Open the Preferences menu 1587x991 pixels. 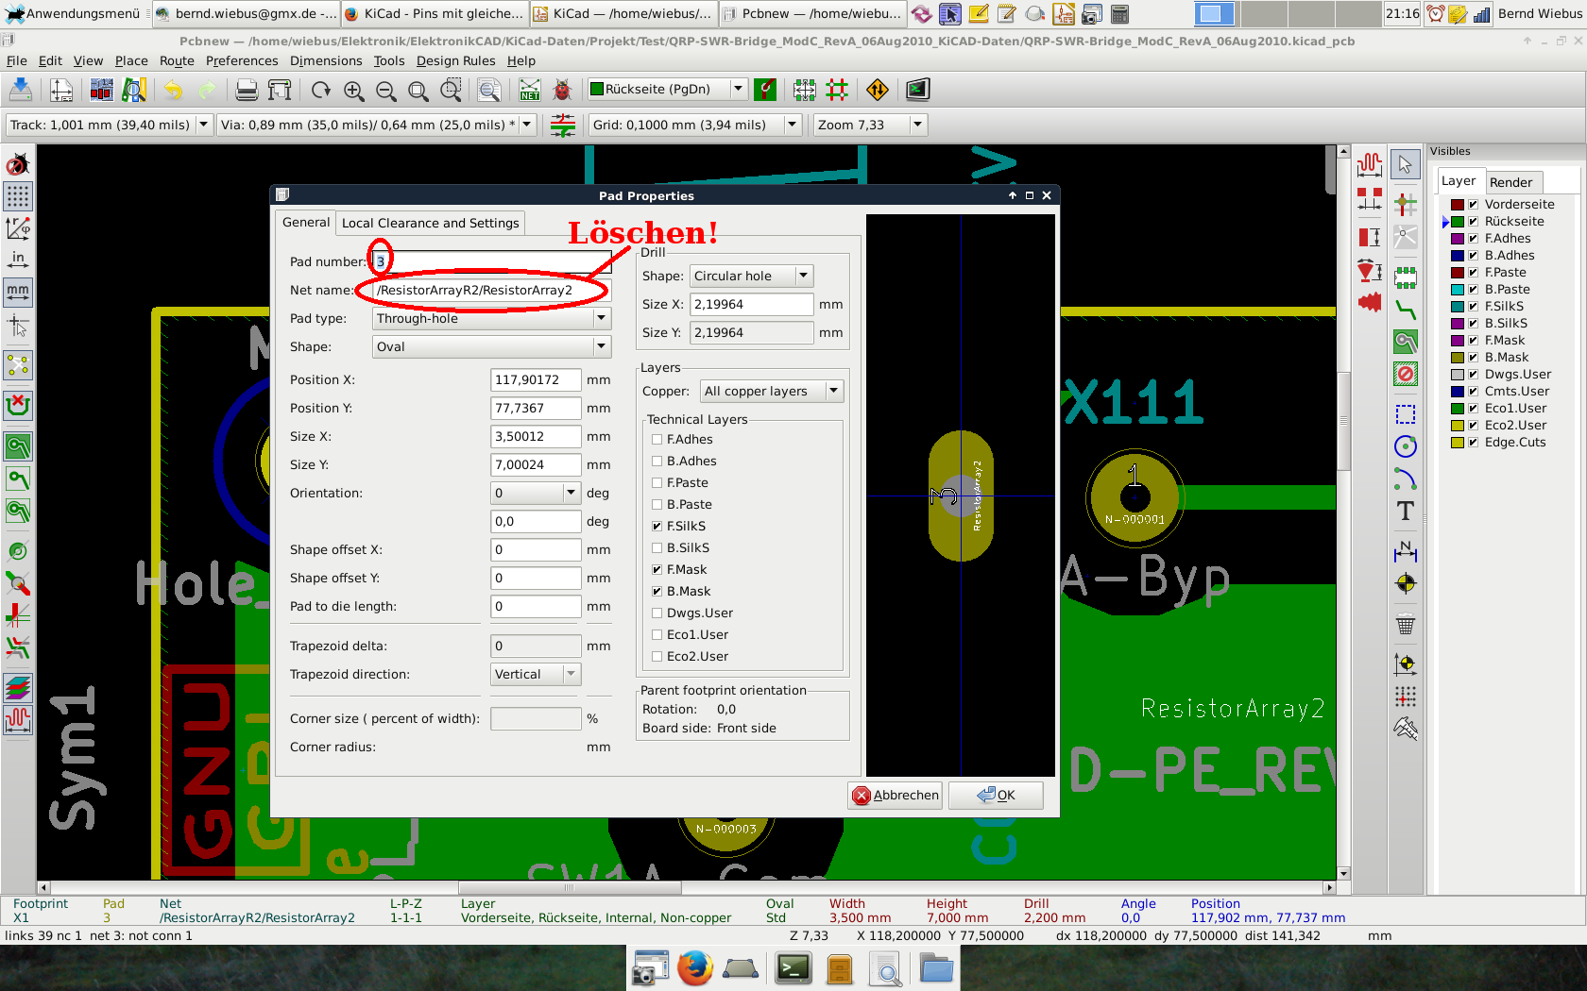[x=242, y=61]
